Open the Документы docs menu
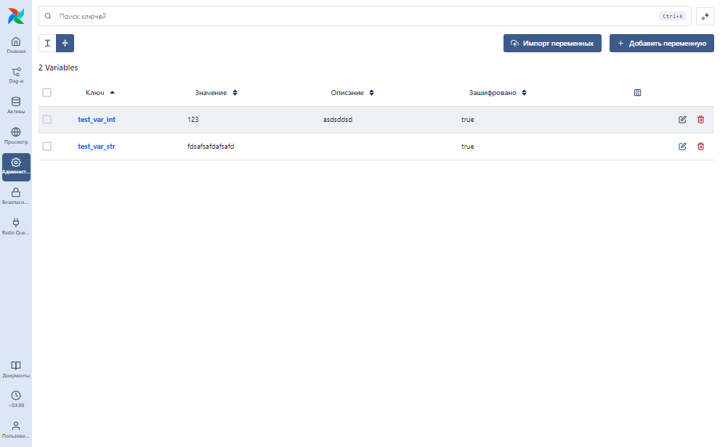The height and width of the screenshot is (447, 720). point(16,369)
